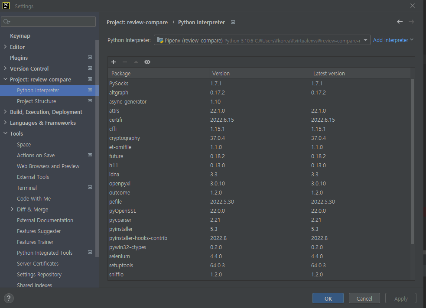The width and height of the screenshot is (426, 308).
Task: Click the Pipenv interpreter icon in dropdown
Action: pos(160,40)
